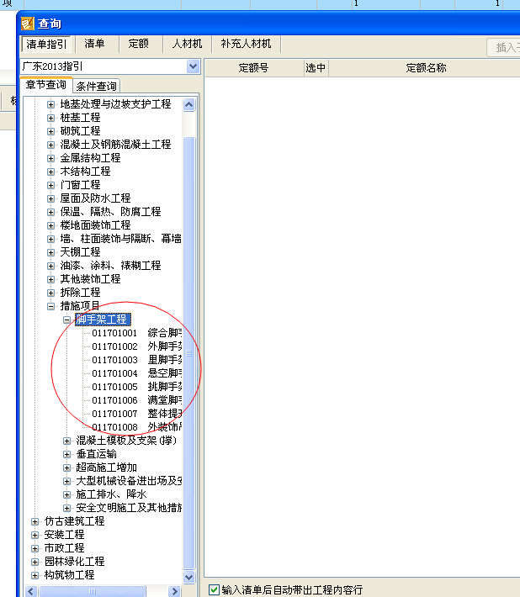The image size is (520, 597).
Task: Select item 011701006 满堂脚手架
Action: pyautogui.click(x=137, y=400)
